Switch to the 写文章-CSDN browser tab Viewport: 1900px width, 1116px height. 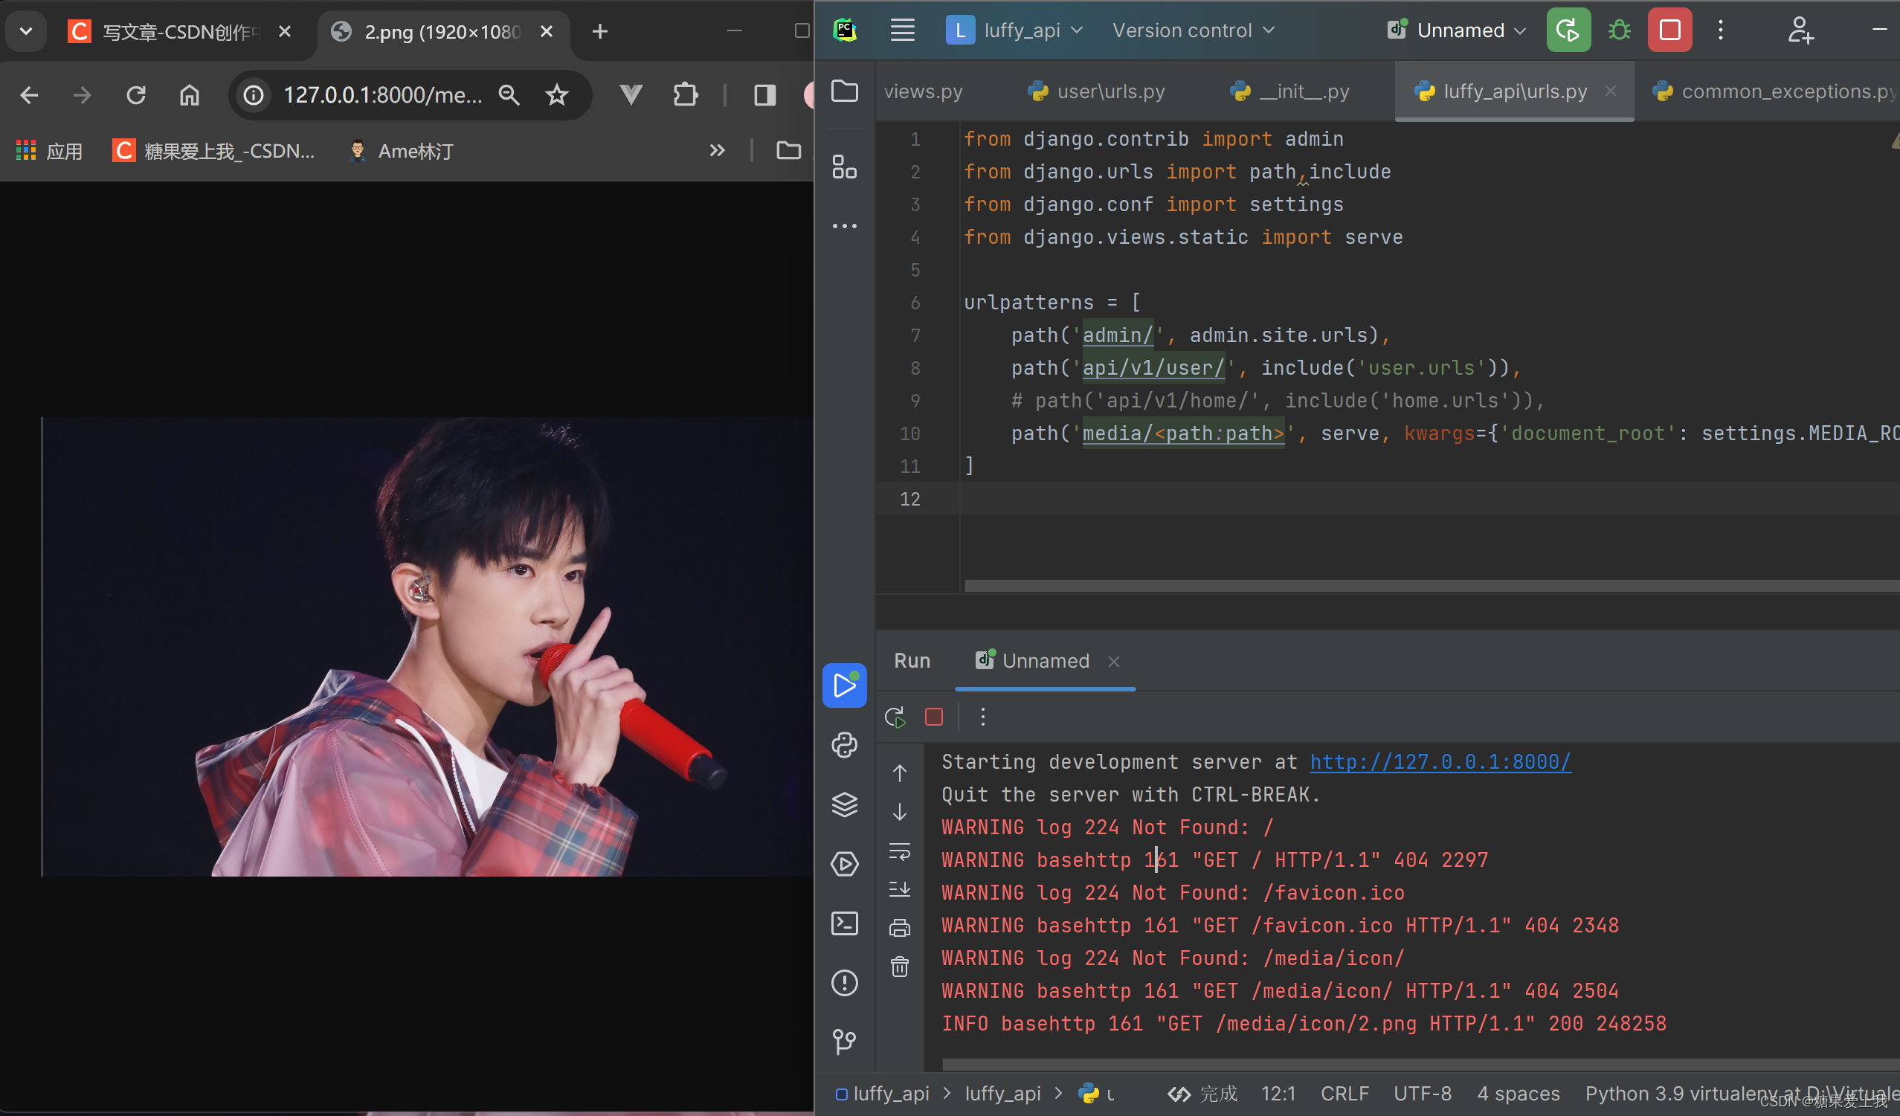click(179, 32)
